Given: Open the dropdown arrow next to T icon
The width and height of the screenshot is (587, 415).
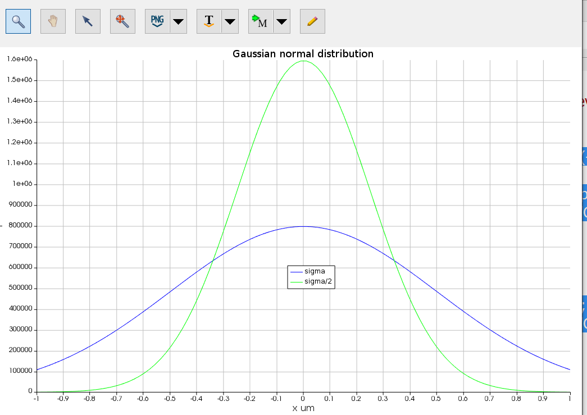Looking at the screenshot, I should point(230,21).
